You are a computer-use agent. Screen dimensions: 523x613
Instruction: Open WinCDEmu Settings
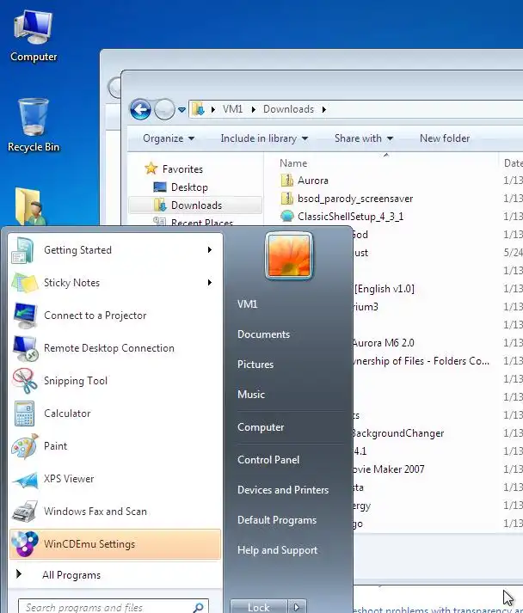pyautogui.click(x=115, y=544)
